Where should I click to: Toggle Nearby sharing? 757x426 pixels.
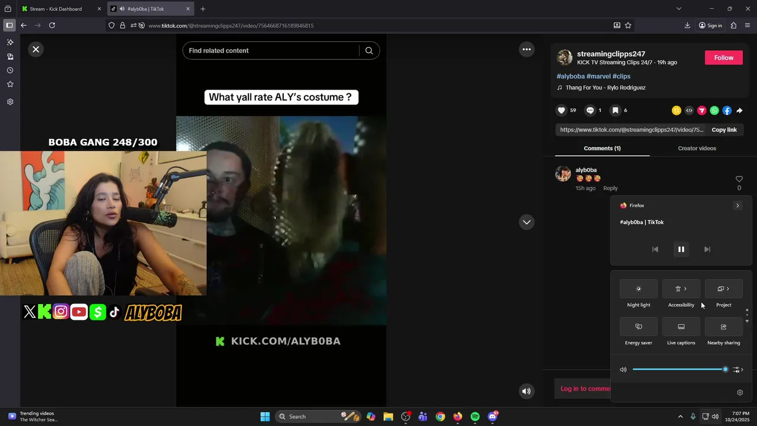pos(724,327)
